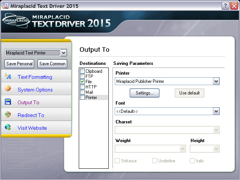Click the Visit Website globe icon
The image size is (240, 180).
8,127
